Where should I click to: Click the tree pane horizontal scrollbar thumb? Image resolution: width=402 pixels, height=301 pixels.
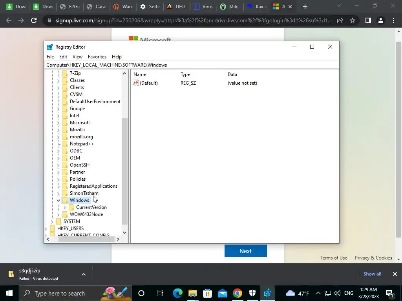(x=86, y=239)
